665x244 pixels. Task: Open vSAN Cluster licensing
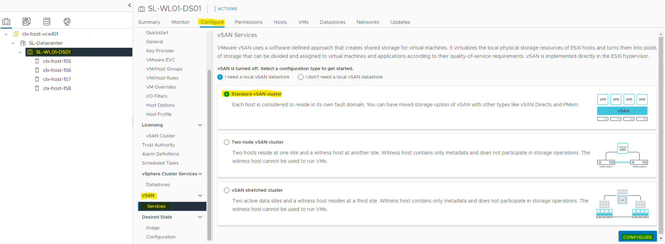click(x=161, y=136)
